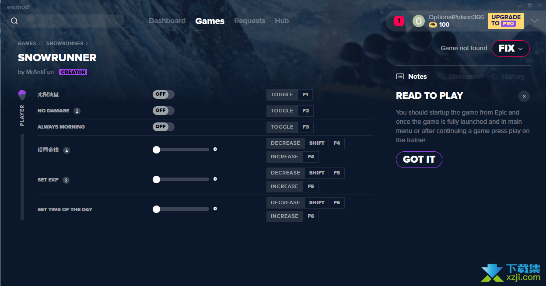Screen dimensions: 546x286
Task: Click UPGRADE TO PRO button
Action: [506, 21]
